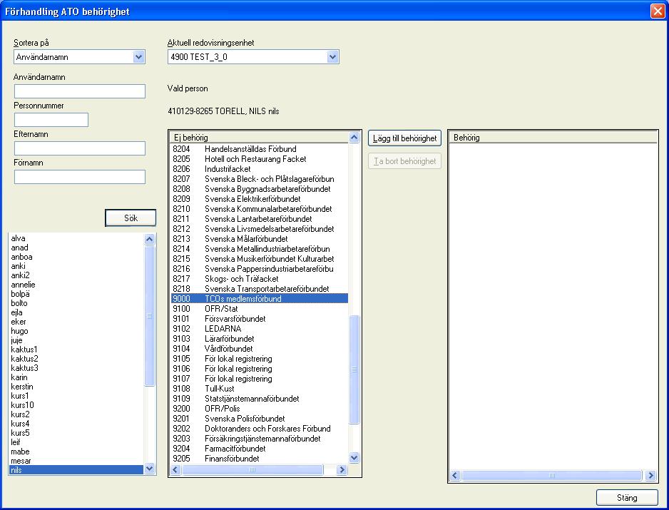Select user annelie in the list
This screenshot has height=510, width=669.
[76, 285]
